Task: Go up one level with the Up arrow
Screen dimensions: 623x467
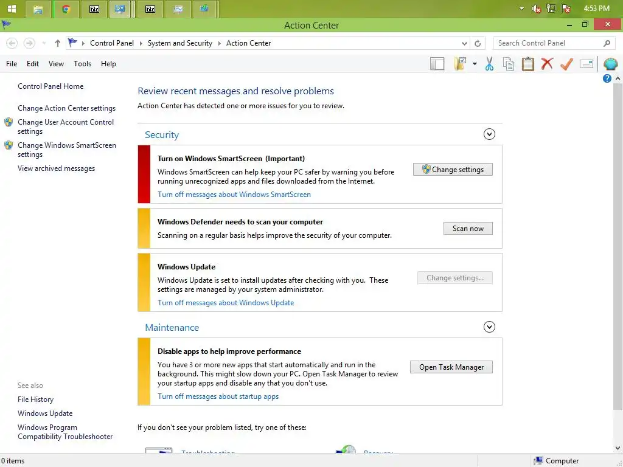Action: [58, 43]
